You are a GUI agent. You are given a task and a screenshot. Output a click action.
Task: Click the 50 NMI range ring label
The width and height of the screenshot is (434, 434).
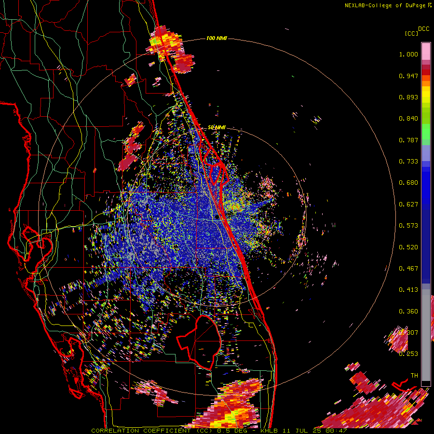[x=217, y=128]
